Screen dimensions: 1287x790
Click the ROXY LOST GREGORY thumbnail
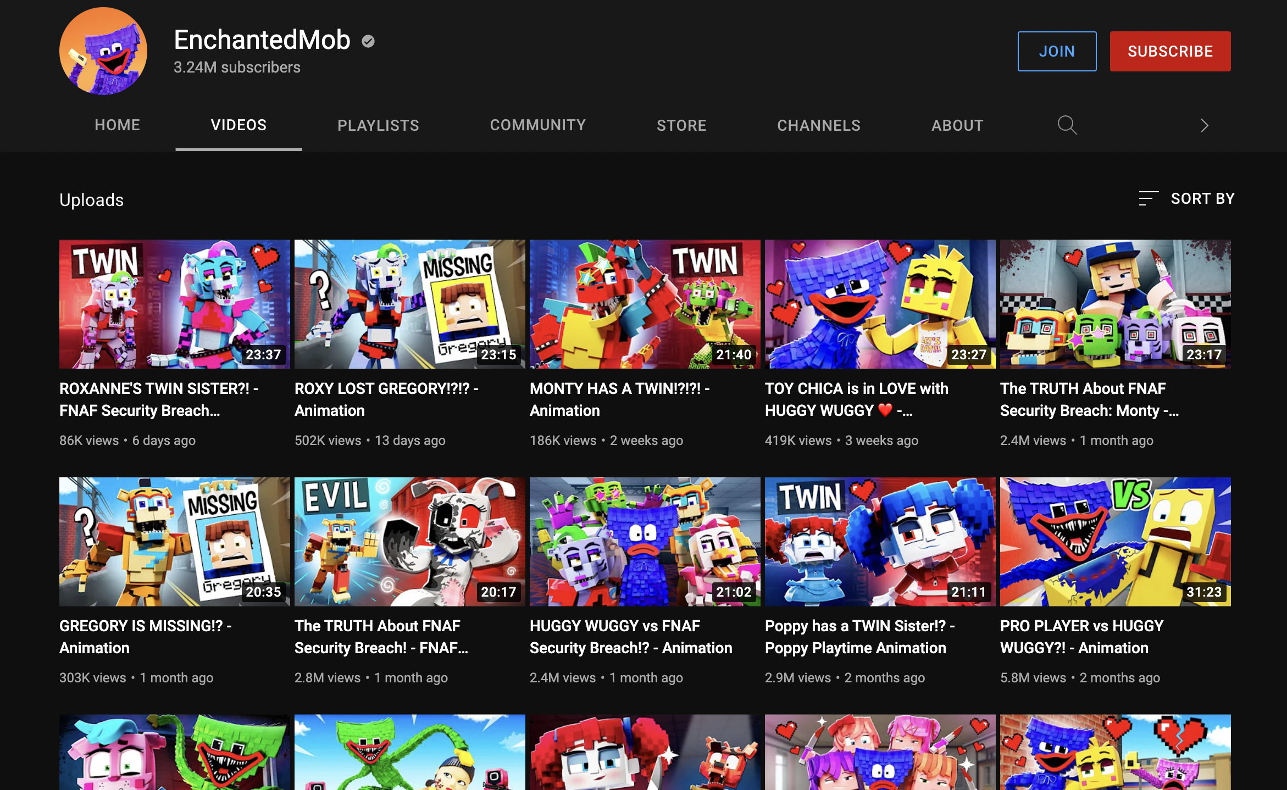click(x=409, y=304)
